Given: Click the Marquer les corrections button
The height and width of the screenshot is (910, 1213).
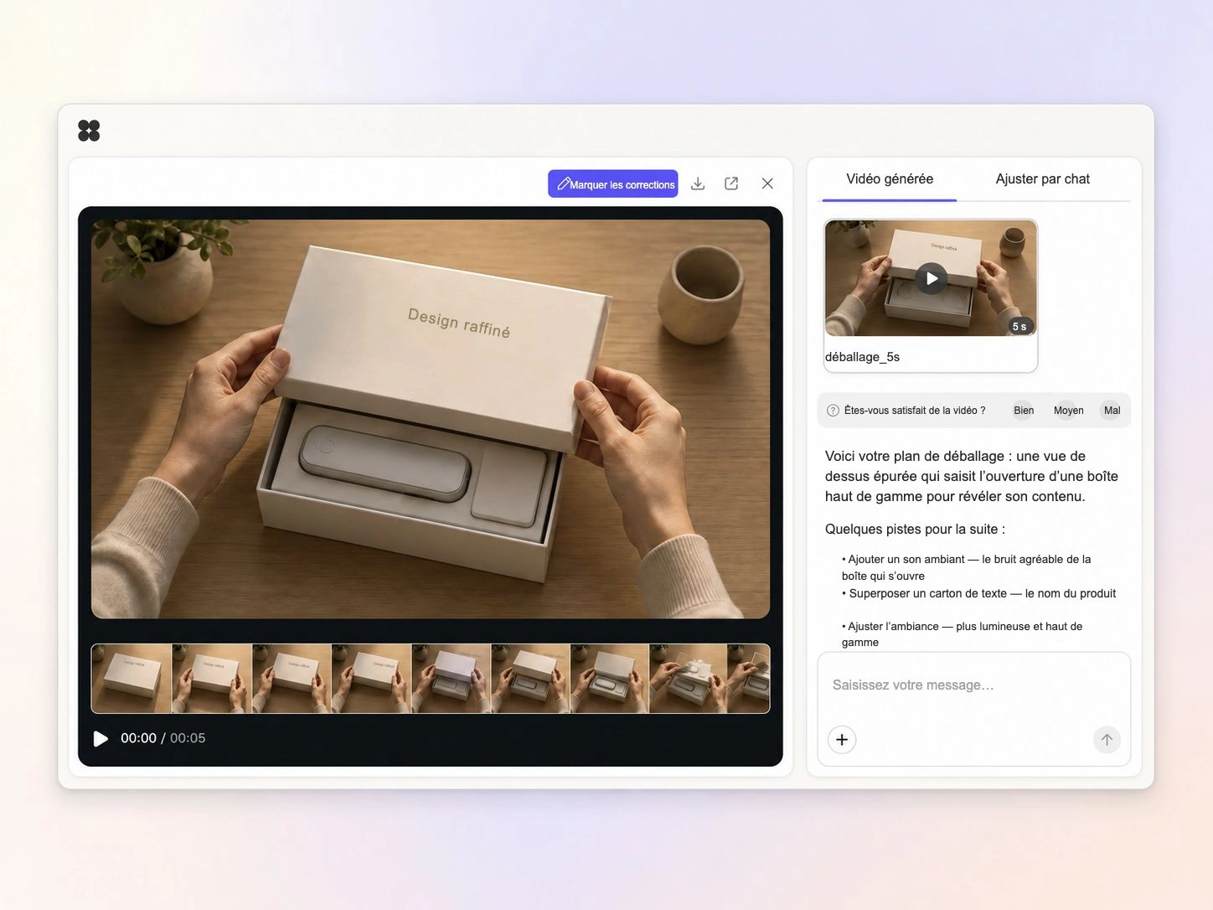Looking at the screenshot, I should click(x=613, y=184).
